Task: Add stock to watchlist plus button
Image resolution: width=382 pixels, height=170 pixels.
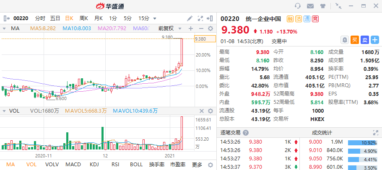Action: click(375, 40)
